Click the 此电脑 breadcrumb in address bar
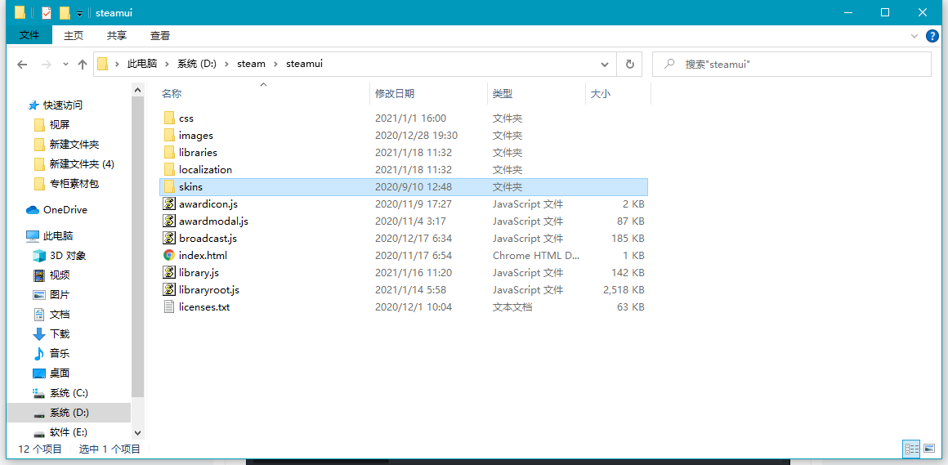The width and height of the screenshot is (948, 465). [x=141, y=64]
